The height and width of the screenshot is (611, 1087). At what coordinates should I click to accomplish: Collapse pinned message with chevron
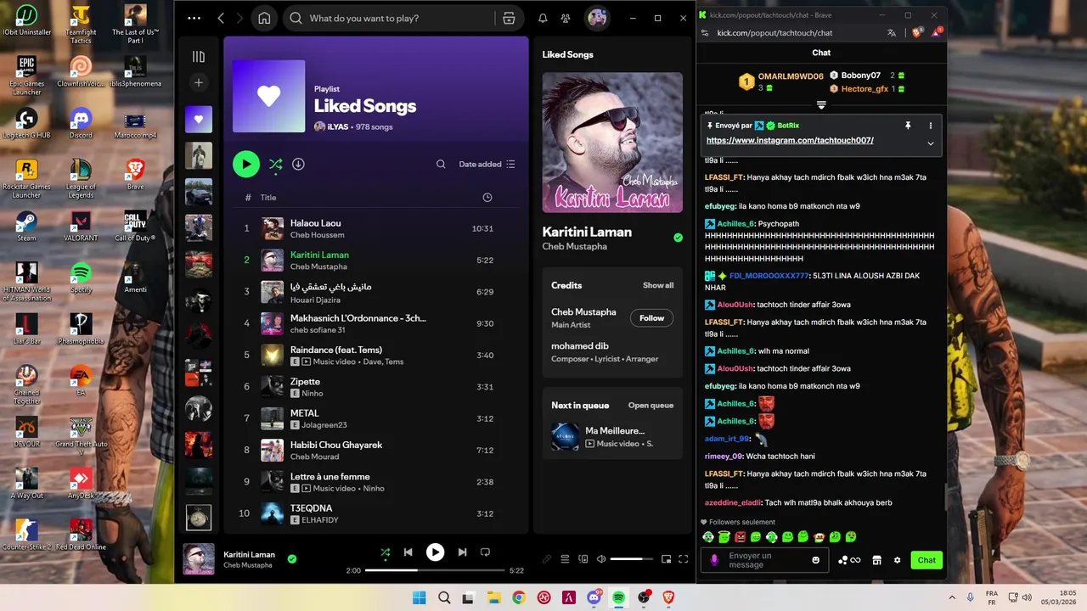(930, 143)
